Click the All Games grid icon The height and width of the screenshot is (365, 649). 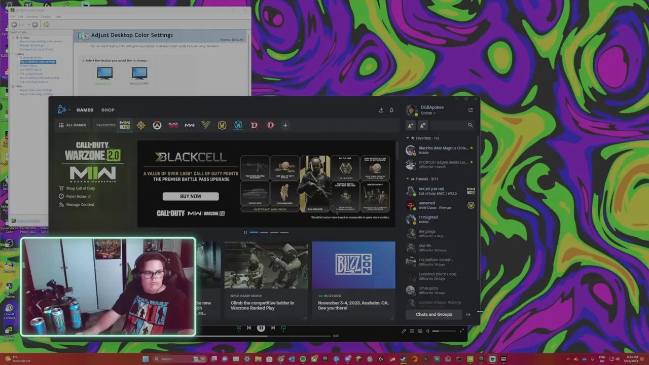tap(61, 125)
